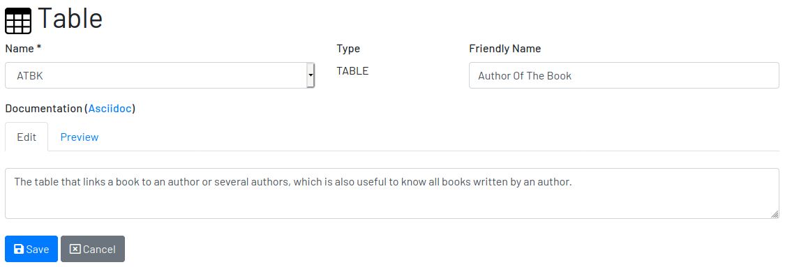Image resolution: width=785 pixels, height=267 pixels.
Task: Click inside the documentation text area
Action: [x=392, y=194]
